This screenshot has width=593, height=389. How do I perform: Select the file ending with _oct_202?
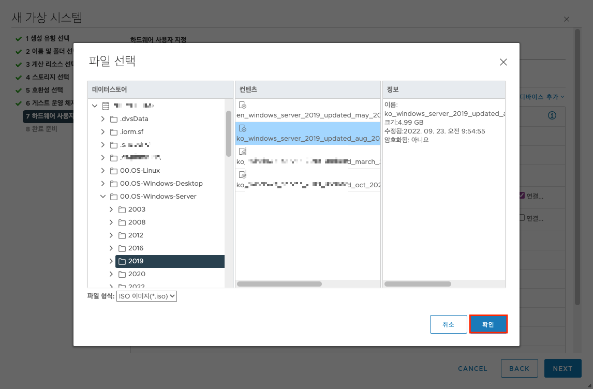[308, 185]
